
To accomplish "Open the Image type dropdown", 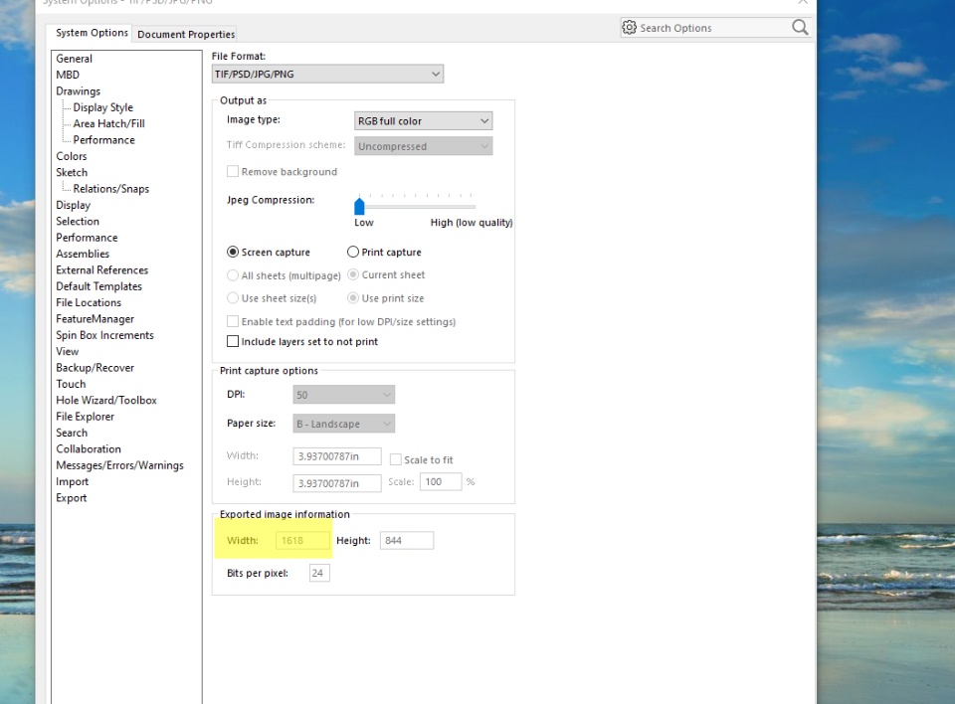I will (x=424, y=120).
